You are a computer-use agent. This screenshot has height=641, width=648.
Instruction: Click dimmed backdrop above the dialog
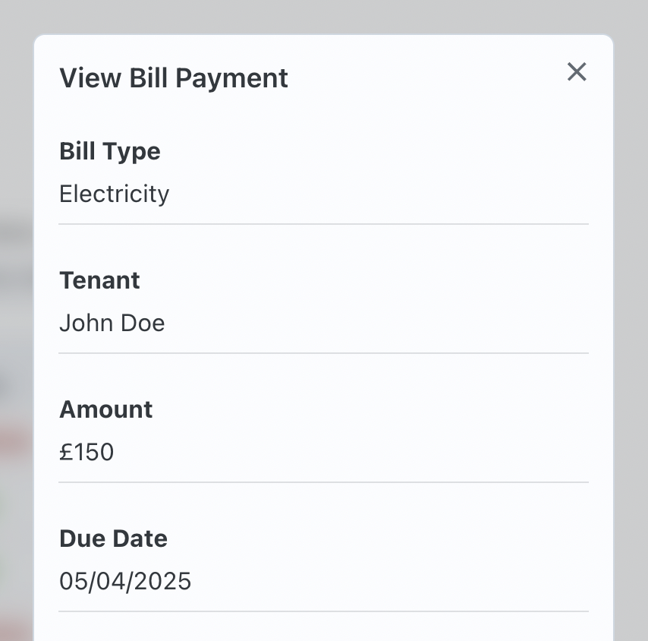coord(324,15)
